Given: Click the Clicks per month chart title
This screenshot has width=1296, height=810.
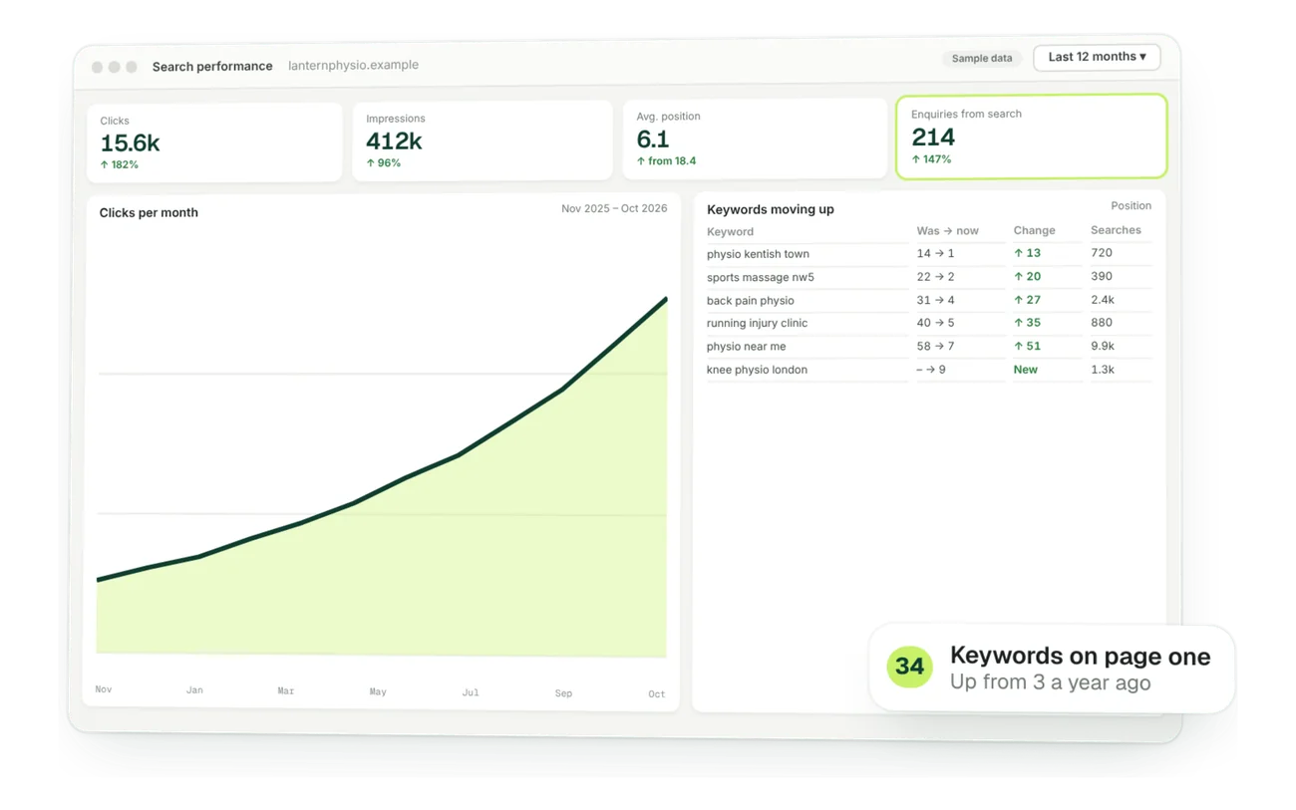Looking at the screenshot, I should pyautogui.click(x=149, y=212).
